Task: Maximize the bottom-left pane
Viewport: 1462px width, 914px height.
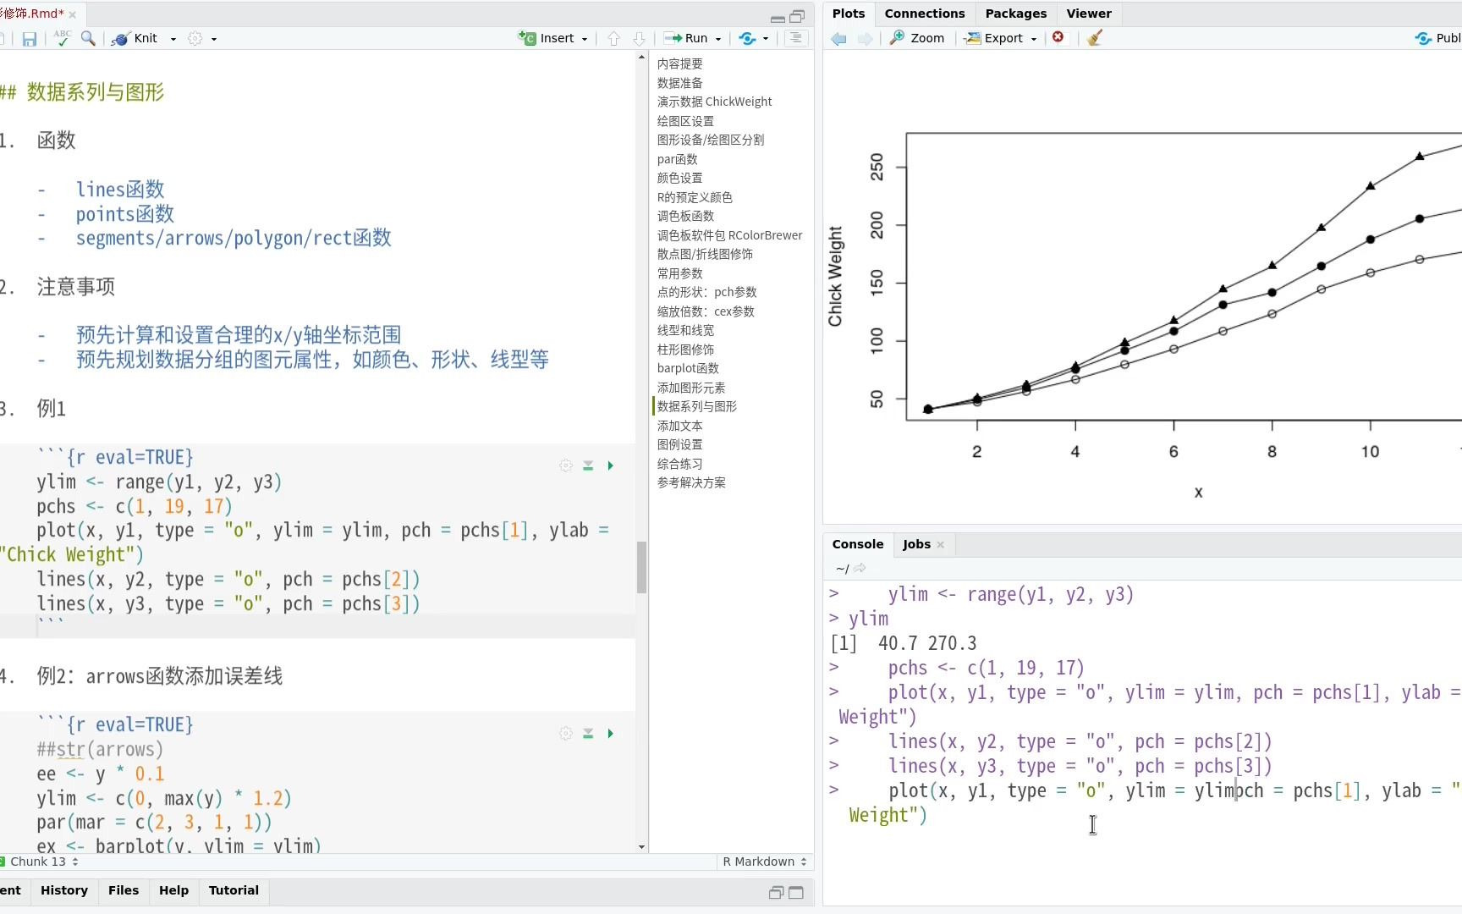Action: (796, 893)
